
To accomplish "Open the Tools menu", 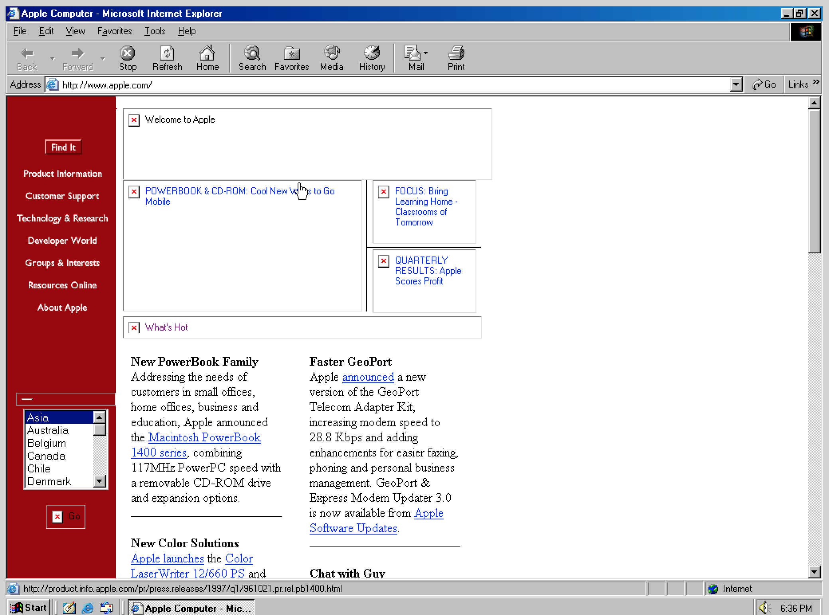I will pos(155,31).
